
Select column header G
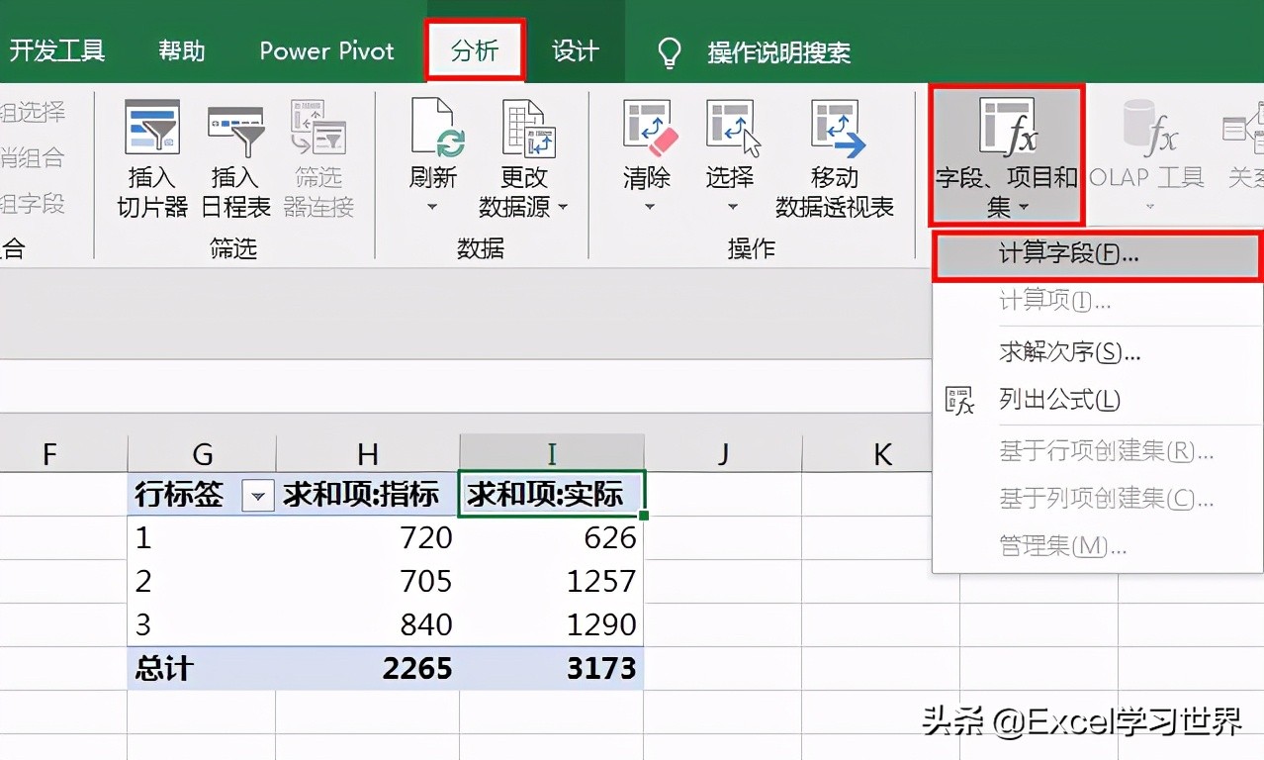pos(202,454)
